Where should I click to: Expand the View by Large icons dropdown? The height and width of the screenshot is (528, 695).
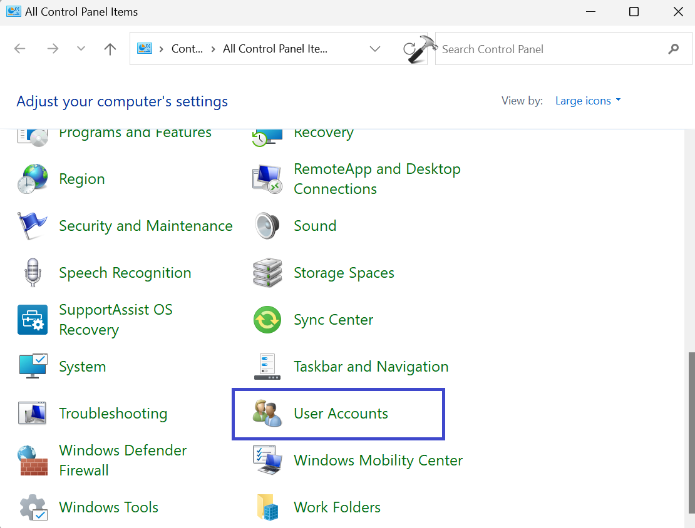588,101
